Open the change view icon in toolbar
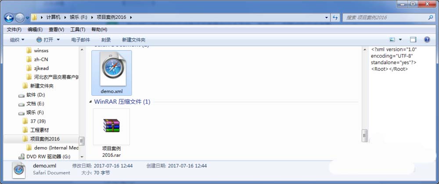 392,40
